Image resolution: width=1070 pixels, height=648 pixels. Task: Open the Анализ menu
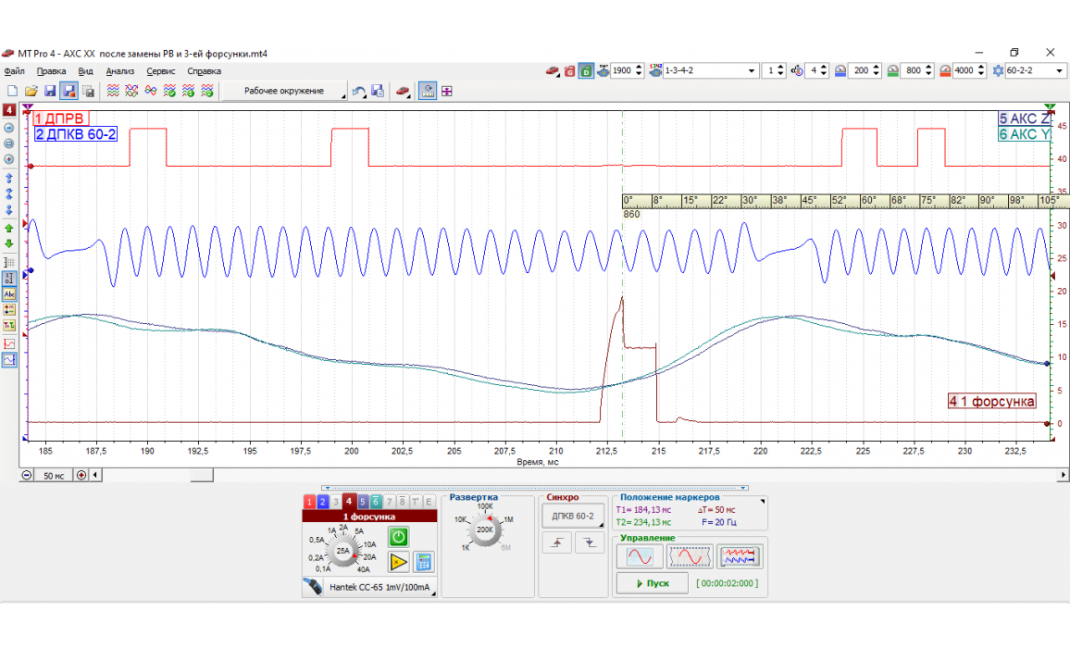(x=120, y=70)
